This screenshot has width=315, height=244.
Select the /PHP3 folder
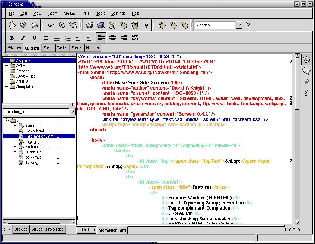coord(22,81)
